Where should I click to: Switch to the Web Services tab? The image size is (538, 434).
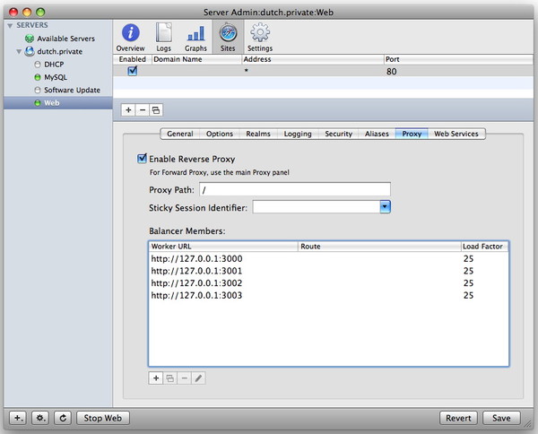click(456, 134)
